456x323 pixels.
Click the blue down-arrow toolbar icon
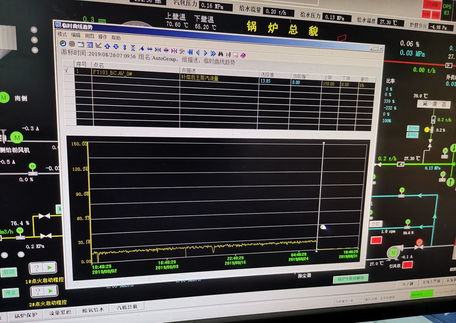click(116, 46)
